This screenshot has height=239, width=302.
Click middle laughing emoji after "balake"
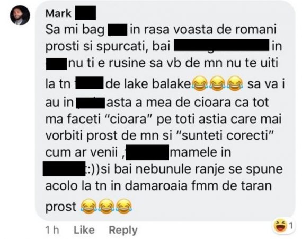coord(217,84)
